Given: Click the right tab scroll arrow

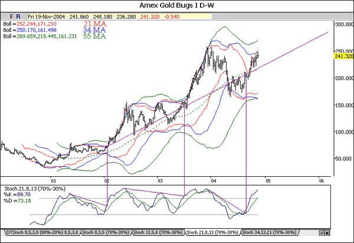Looking at the screenshot, I should (327, 233).
